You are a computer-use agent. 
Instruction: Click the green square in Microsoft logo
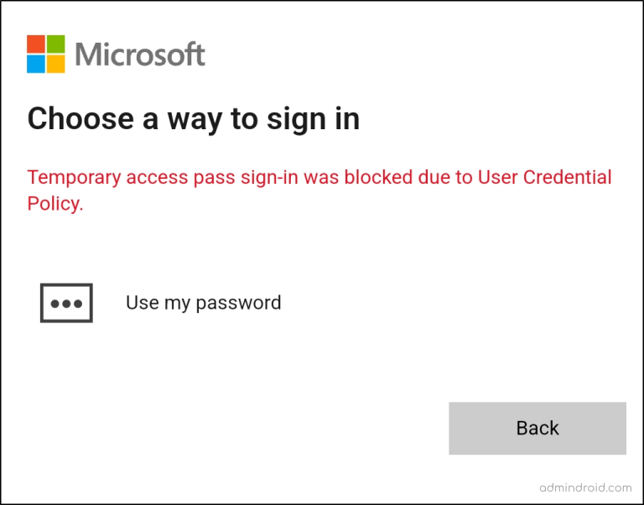(x=56, y=44)
